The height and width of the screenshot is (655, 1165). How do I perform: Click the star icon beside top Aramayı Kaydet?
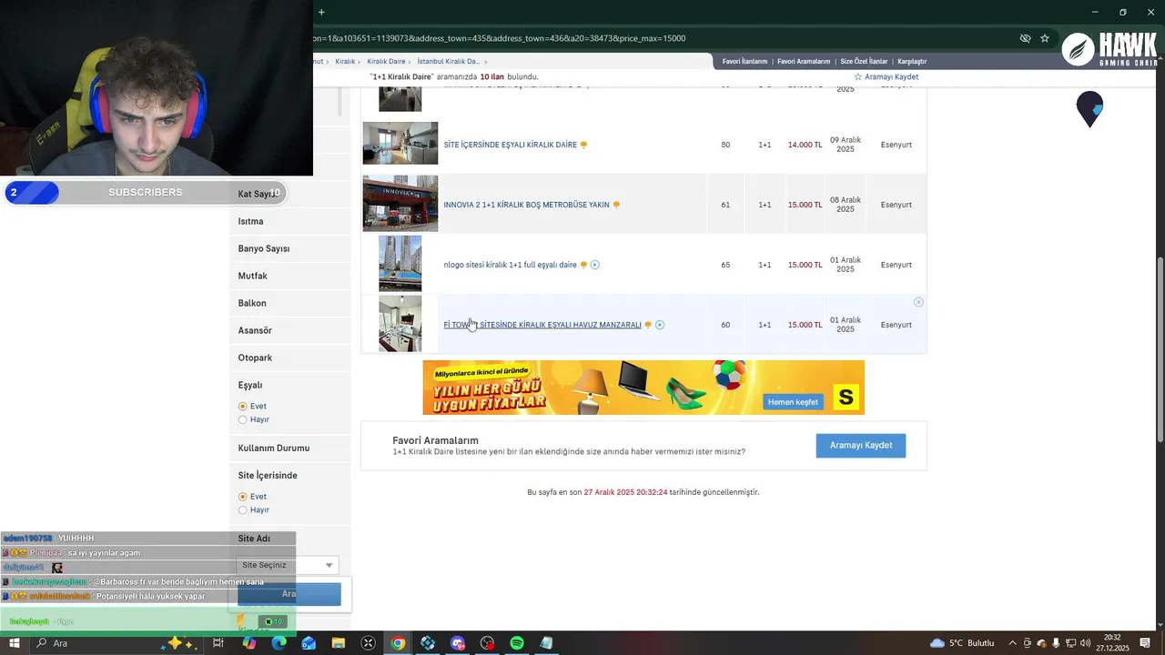[857, 77]
